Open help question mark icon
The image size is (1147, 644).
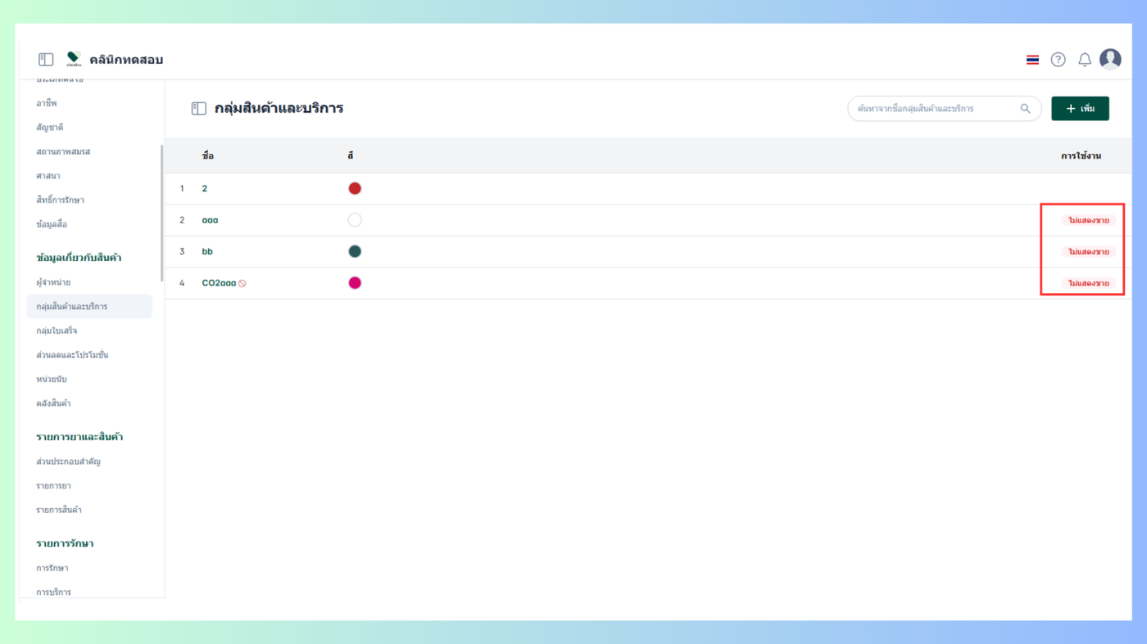pyautogui.click(x=1059, y=60)
